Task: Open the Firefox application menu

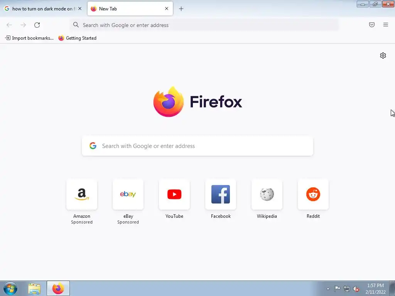Action: coord(386,25)
